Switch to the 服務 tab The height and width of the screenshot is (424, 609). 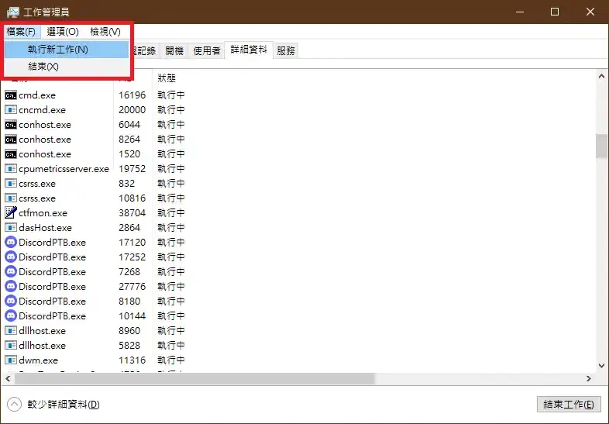(x=286, y=50)
